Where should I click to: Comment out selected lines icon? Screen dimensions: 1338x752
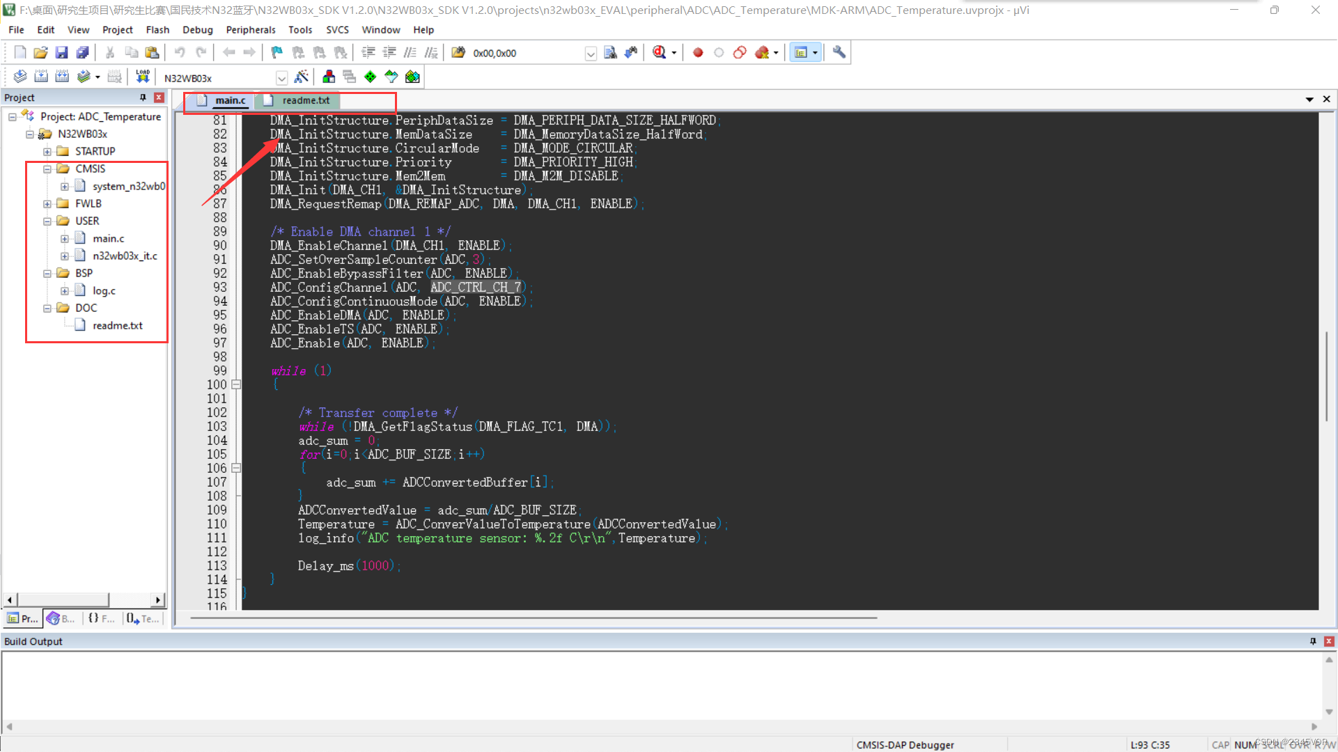pos(410,52)
